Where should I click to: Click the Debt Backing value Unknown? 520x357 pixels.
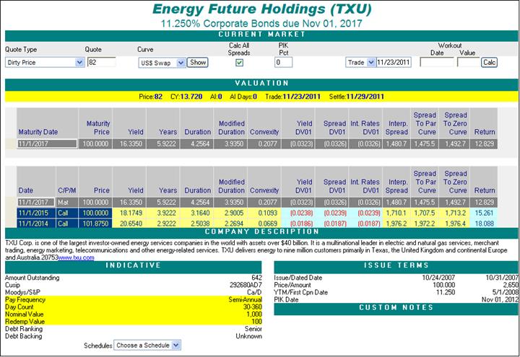pyautogui.click(x=248, y=336)
